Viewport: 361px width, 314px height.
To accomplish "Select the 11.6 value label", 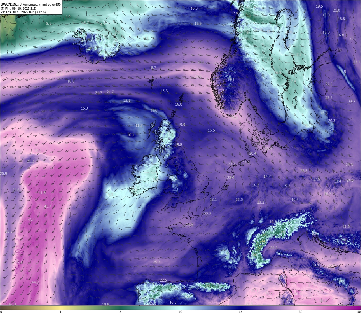I will point(154,110).
